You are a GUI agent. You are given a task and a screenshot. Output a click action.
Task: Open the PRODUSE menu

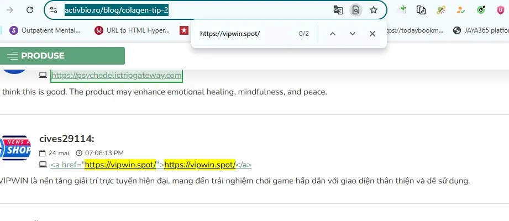[x=62, y=56]
